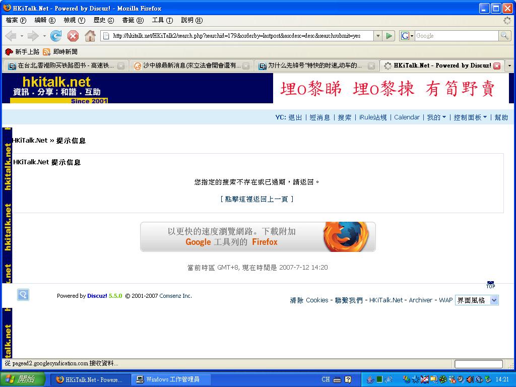Click the RSS icon for 即時新聞 bookmark
Image resolution: width=516 pixels, height=387 pixels.
point(47,51)
